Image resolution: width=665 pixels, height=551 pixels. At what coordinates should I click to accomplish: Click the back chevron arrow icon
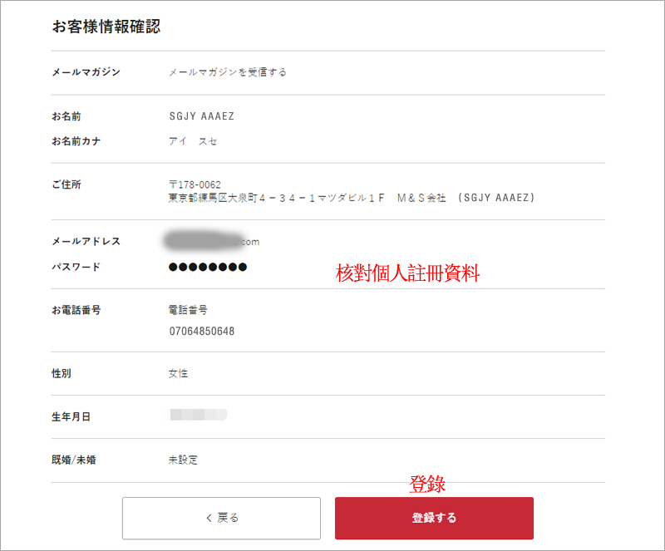tap(209, 518)
